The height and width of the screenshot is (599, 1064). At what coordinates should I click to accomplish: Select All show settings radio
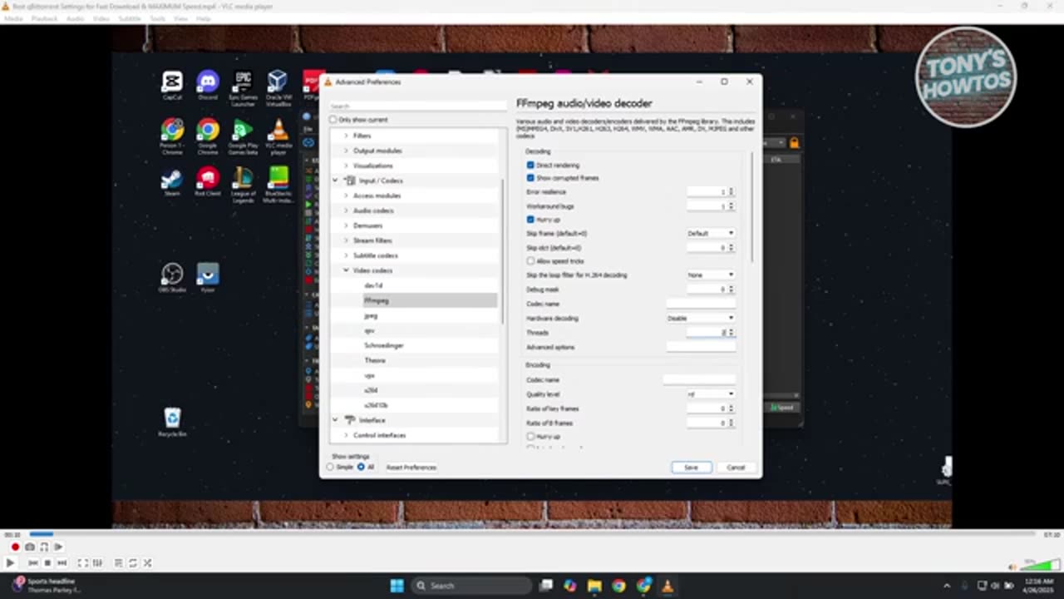(x=361, y=468)
